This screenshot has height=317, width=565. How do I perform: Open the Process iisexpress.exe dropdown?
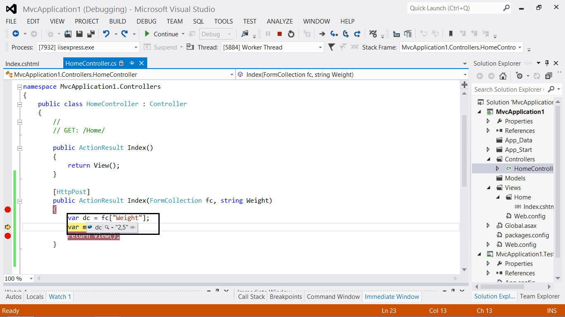coord(136,47)
